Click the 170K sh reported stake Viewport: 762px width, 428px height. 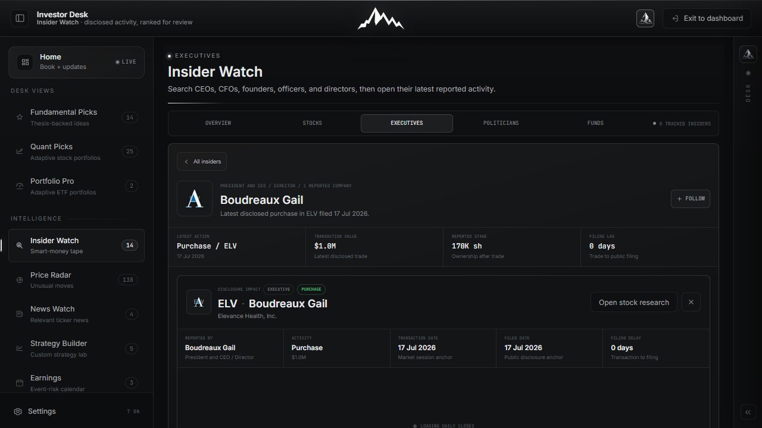[x=467, y=246]
